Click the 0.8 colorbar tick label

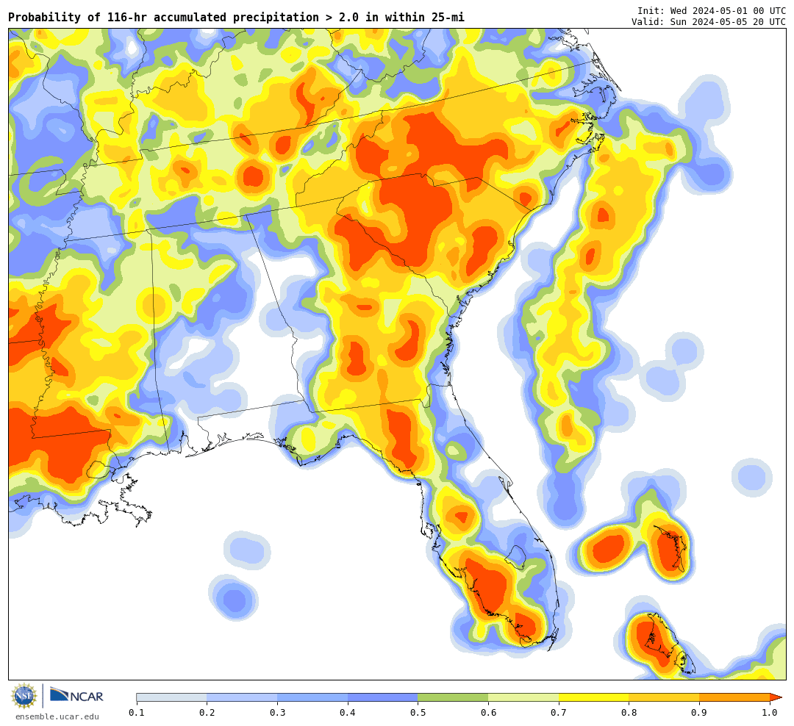pyautogui.click(x=629, y=713)
